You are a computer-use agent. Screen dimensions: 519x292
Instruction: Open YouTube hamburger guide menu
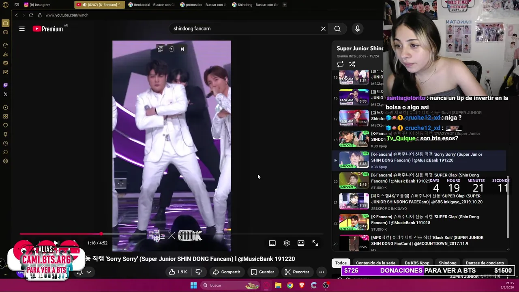pos(22,29)
